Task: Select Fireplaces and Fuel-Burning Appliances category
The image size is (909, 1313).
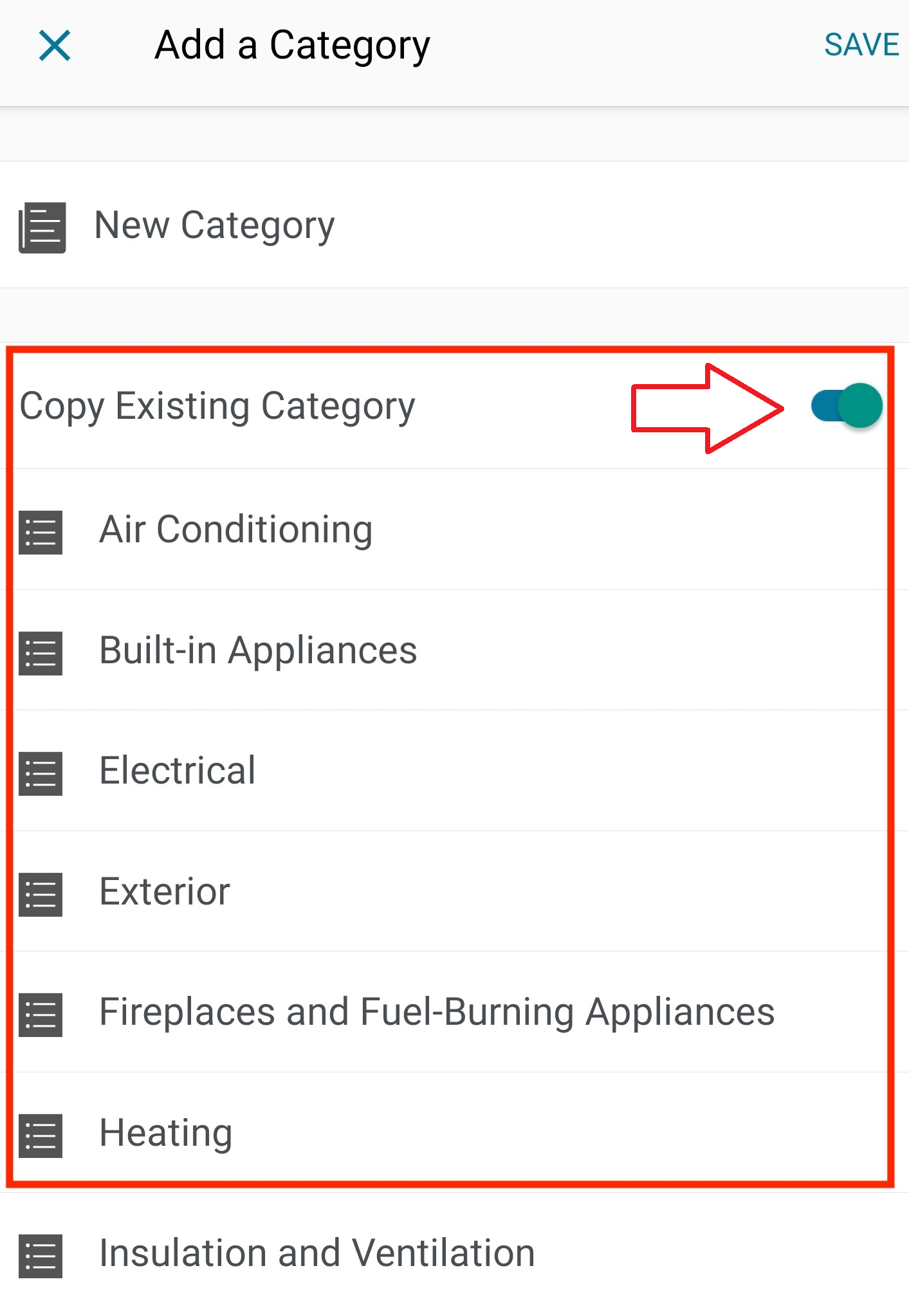Action: click(437, 1012)
